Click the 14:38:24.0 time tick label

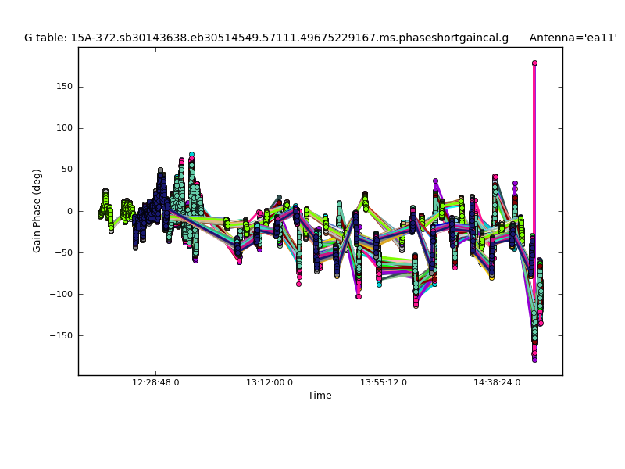pos(498,383)
